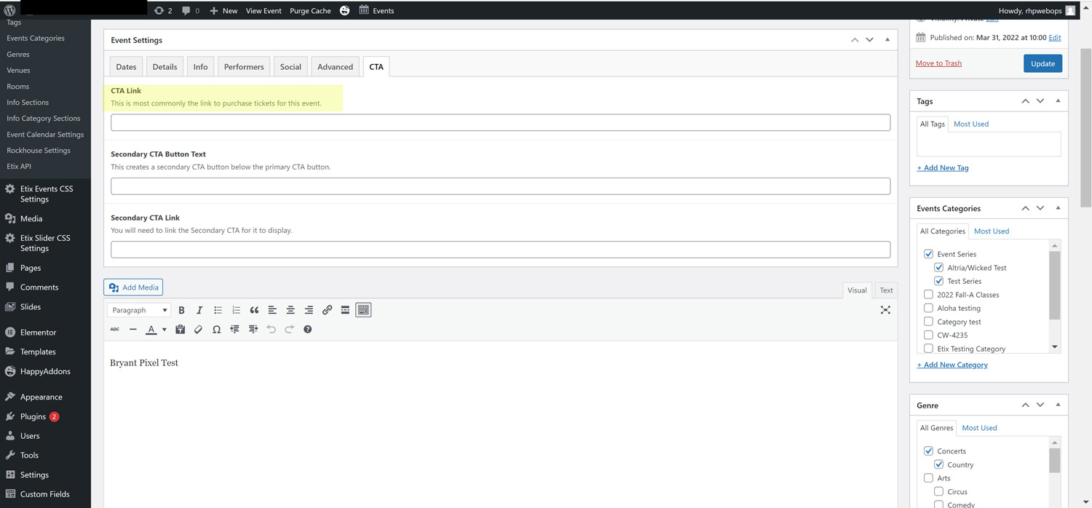Click the clear formatting eraser icon
The height and width of the screenshot is (508, 1092).
click(x=198, y=330)
